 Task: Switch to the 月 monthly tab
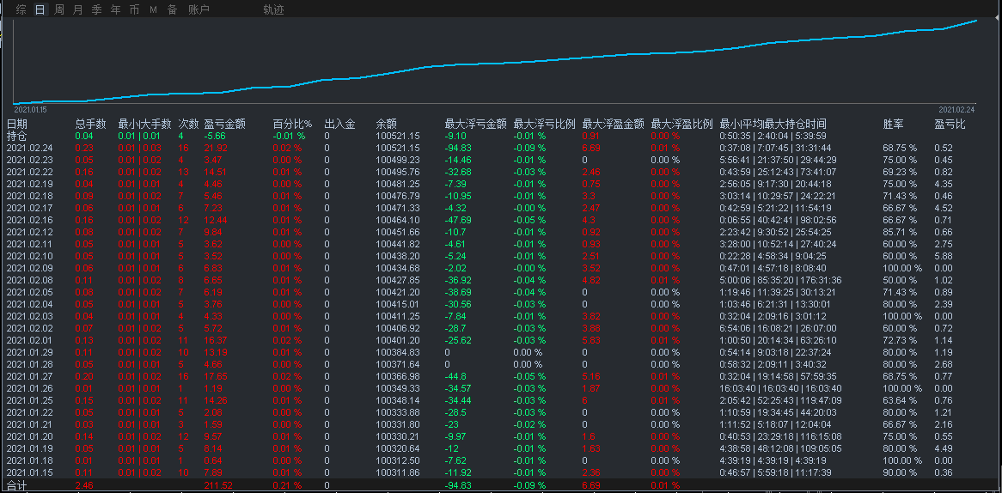78,9
